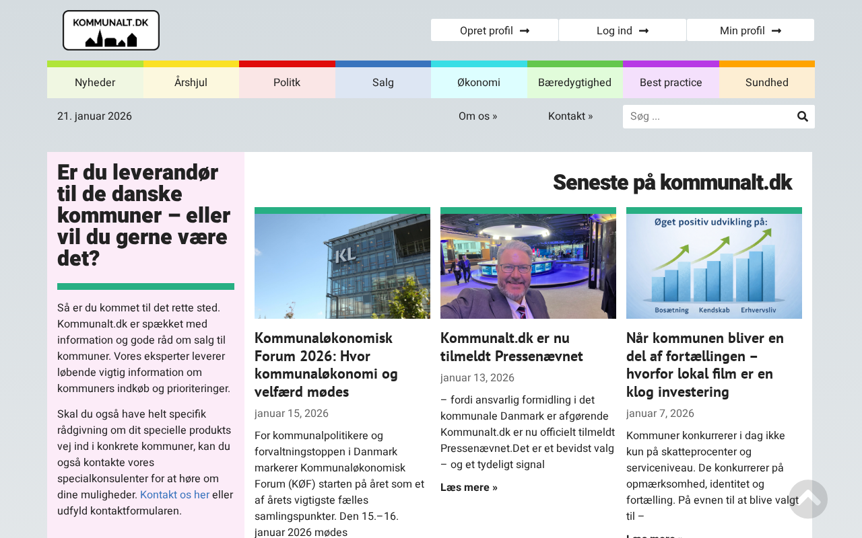Click the date 21. januar 2026
This screenshot has height=538, width=862.
[x=94, y=116]
